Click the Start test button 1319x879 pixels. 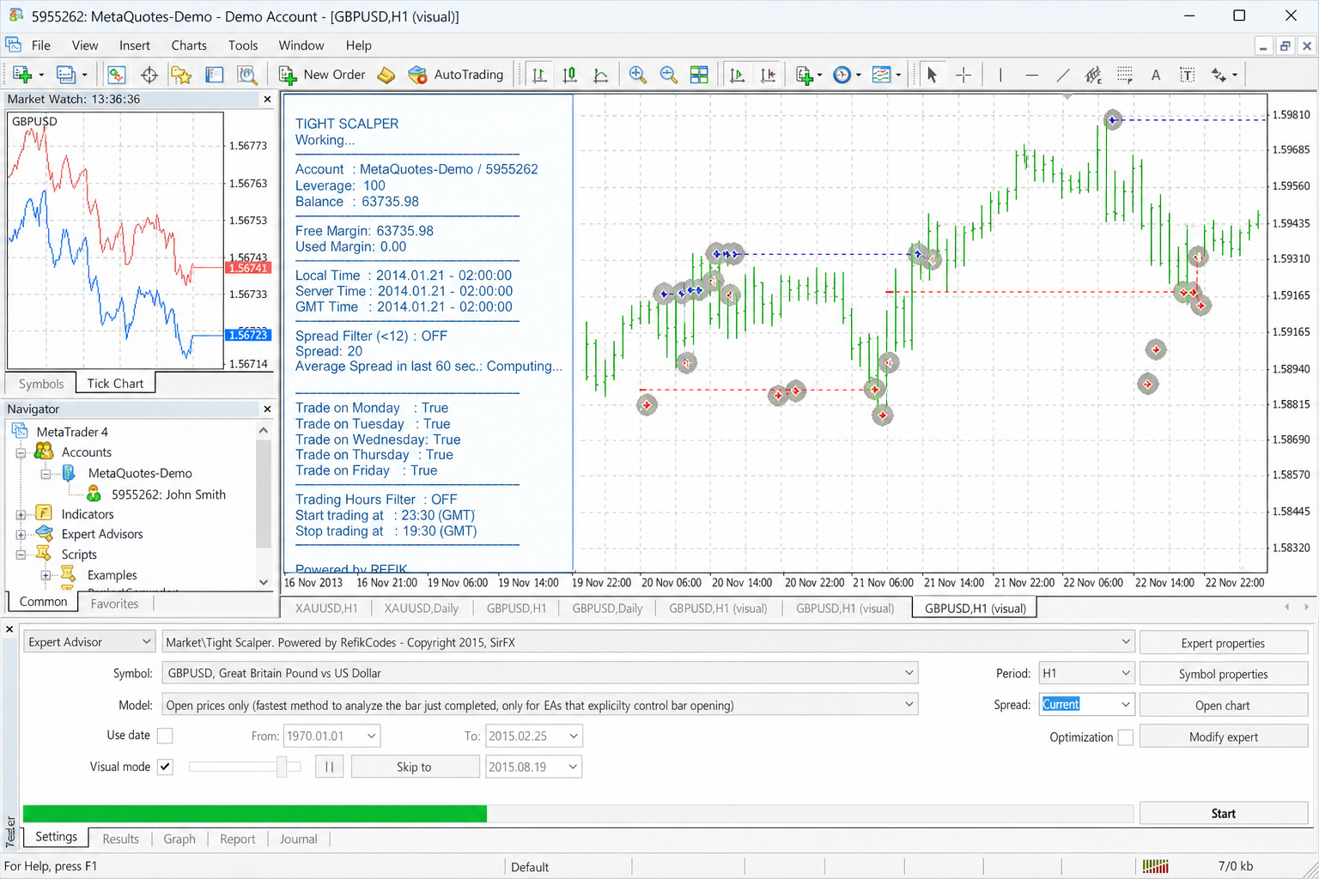1223,814
